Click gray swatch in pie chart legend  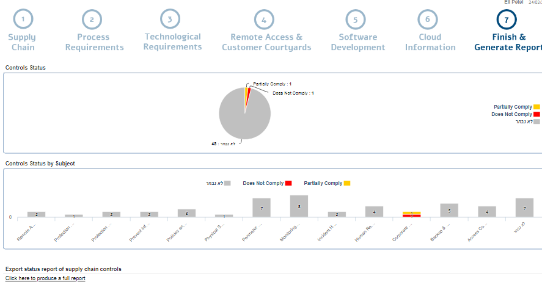[537, 121]
